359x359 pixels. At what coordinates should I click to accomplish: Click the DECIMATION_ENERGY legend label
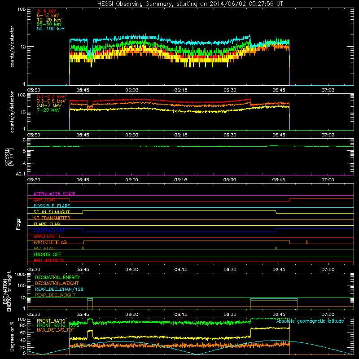(x=57, y=277)
